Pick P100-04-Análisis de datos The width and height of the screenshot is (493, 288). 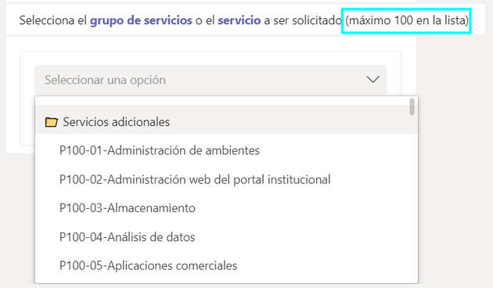click(x=226, y=237)
